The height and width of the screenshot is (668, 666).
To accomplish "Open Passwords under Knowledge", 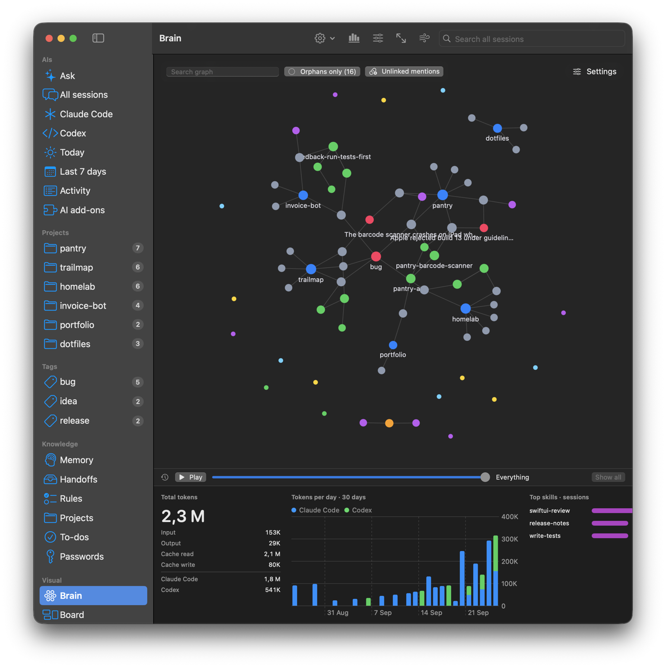I will click(x=93, y=556).
